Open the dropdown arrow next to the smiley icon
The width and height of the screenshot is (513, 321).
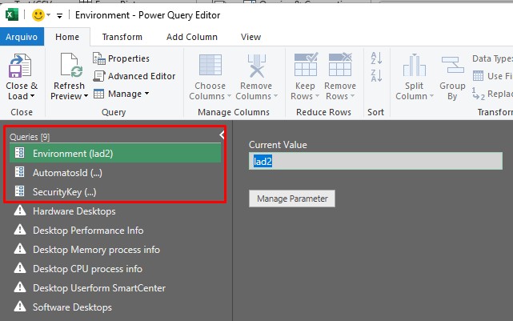coord(49,15)
